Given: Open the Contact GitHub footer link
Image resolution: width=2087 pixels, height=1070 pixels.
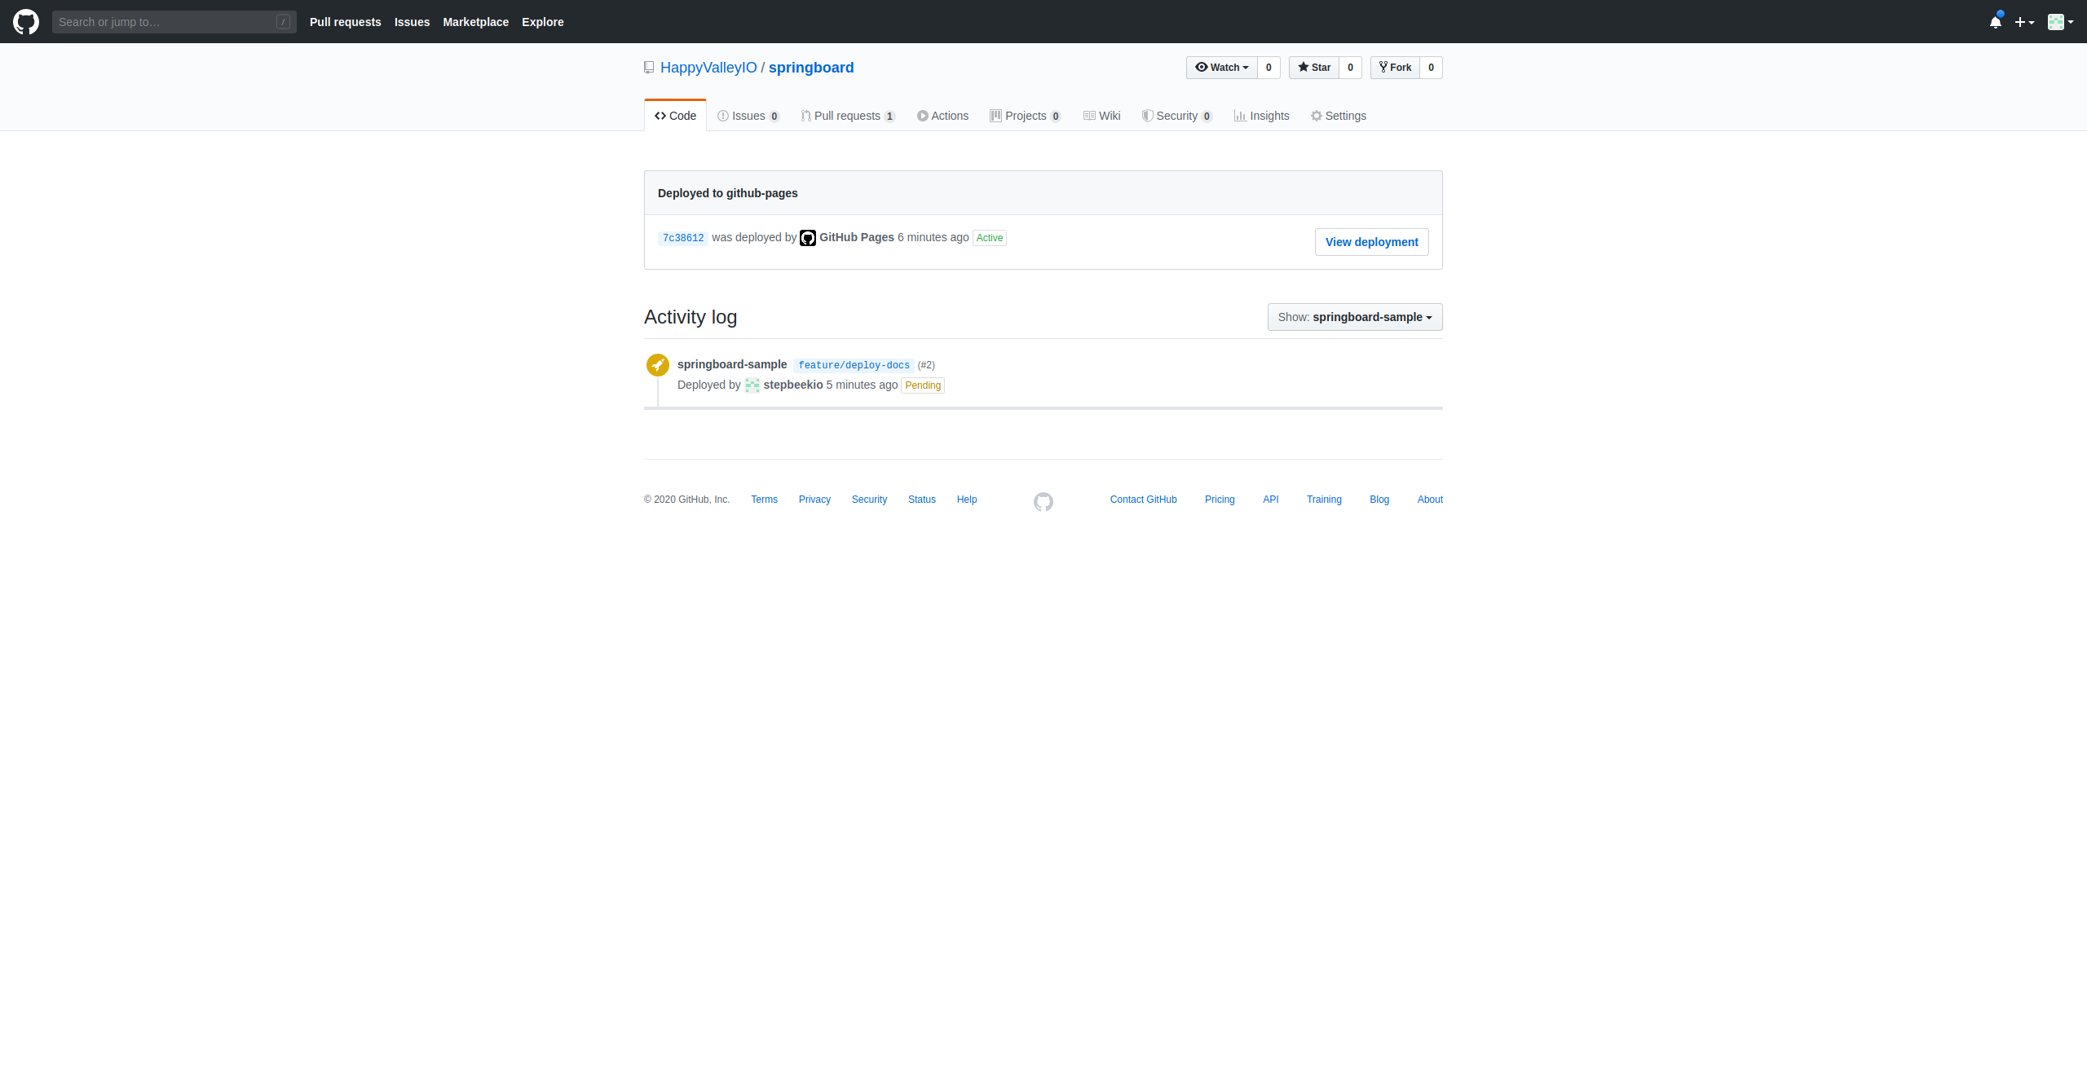Looking at the screenshot, I should (x=1143, y=500).
